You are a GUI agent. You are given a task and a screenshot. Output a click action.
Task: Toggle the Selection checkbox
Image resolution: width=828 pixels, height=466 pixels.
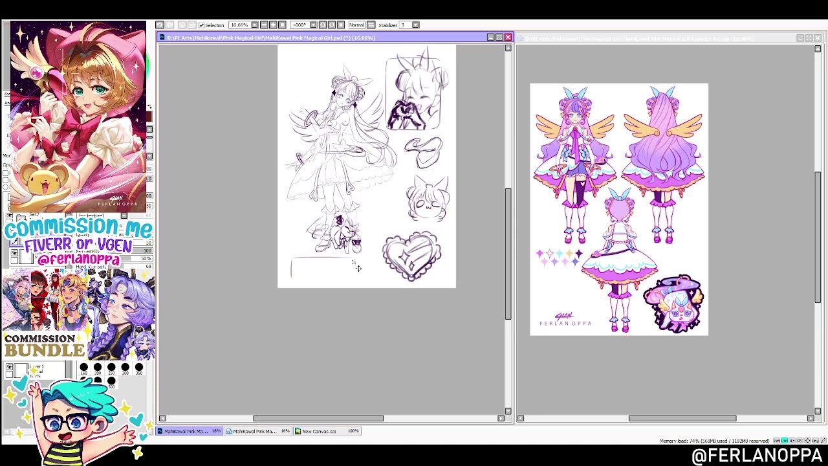point(201,25)
